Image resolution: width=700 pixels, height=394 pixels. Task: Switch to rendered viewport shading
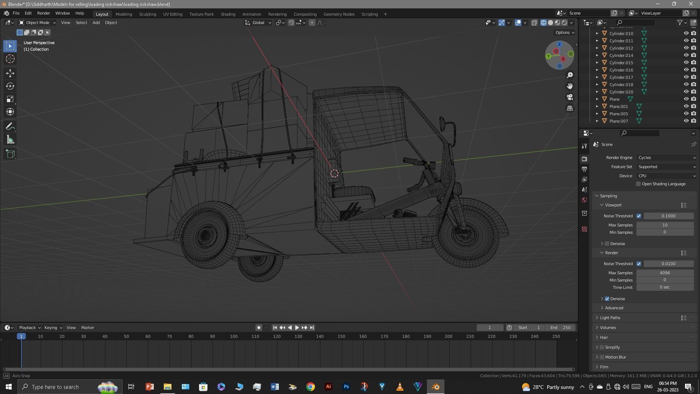coord(564,23)
